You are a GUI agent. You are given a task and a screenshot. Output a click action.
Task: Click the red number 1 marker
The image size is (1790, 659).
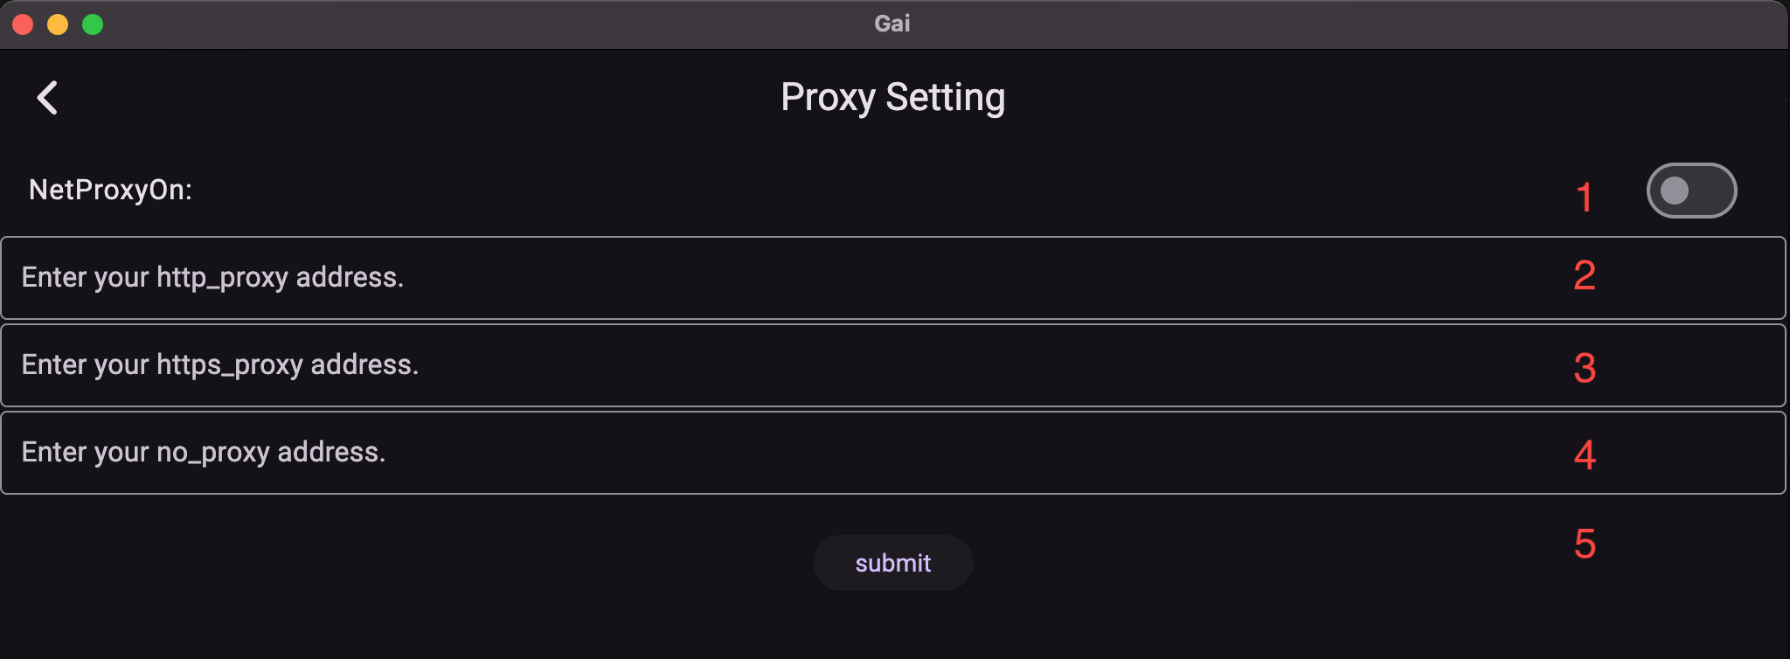pos(1584,198)
